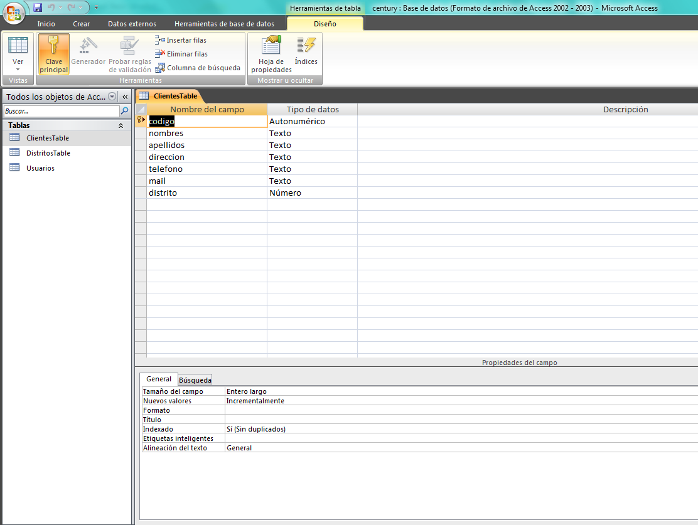Open the quick access toolbar customize arrow

pos(96,7)
